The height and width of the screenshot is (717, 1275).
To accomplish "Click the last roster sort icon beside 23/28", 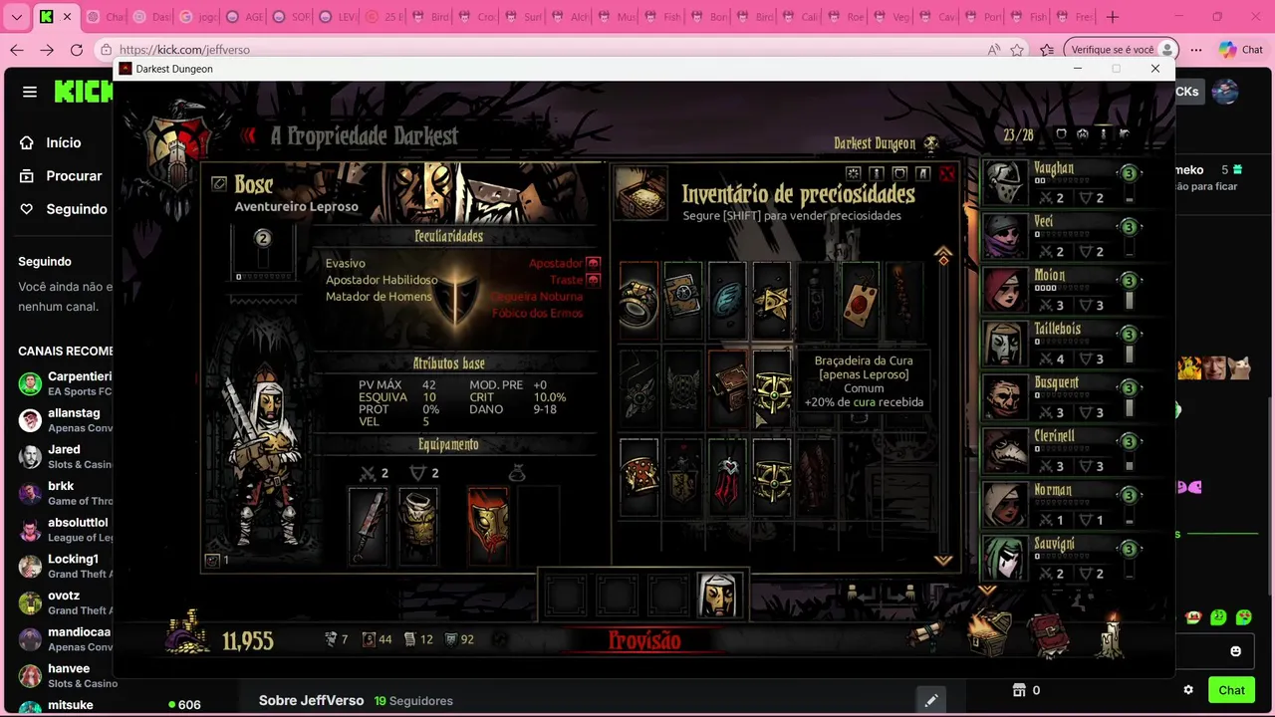I will pos(1125,134).
